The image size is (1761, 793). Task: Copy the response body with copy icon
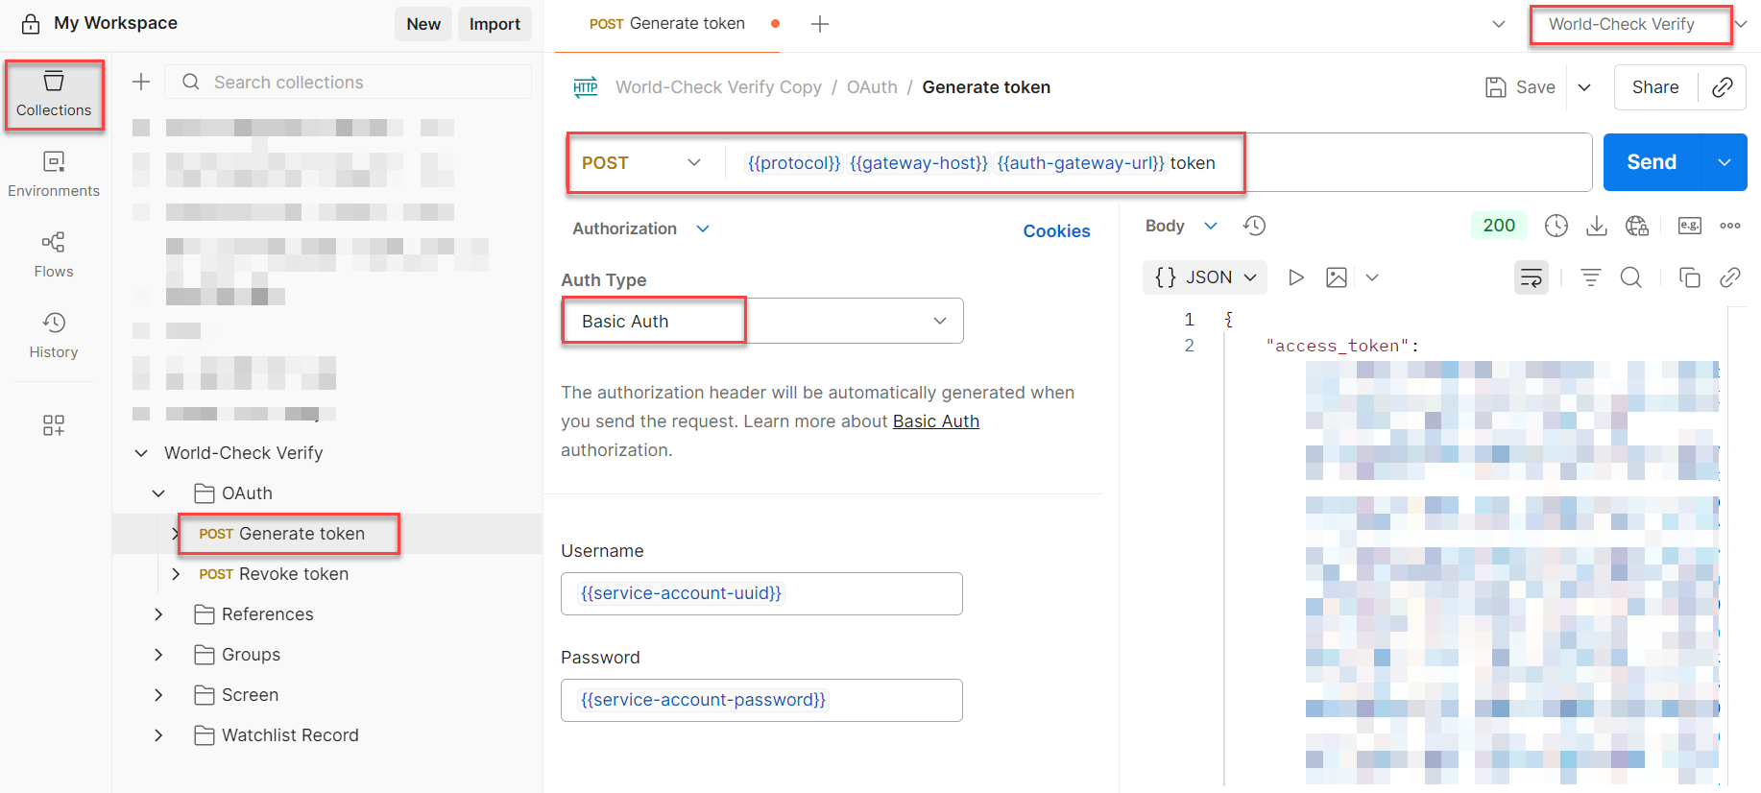point(1690,277)
